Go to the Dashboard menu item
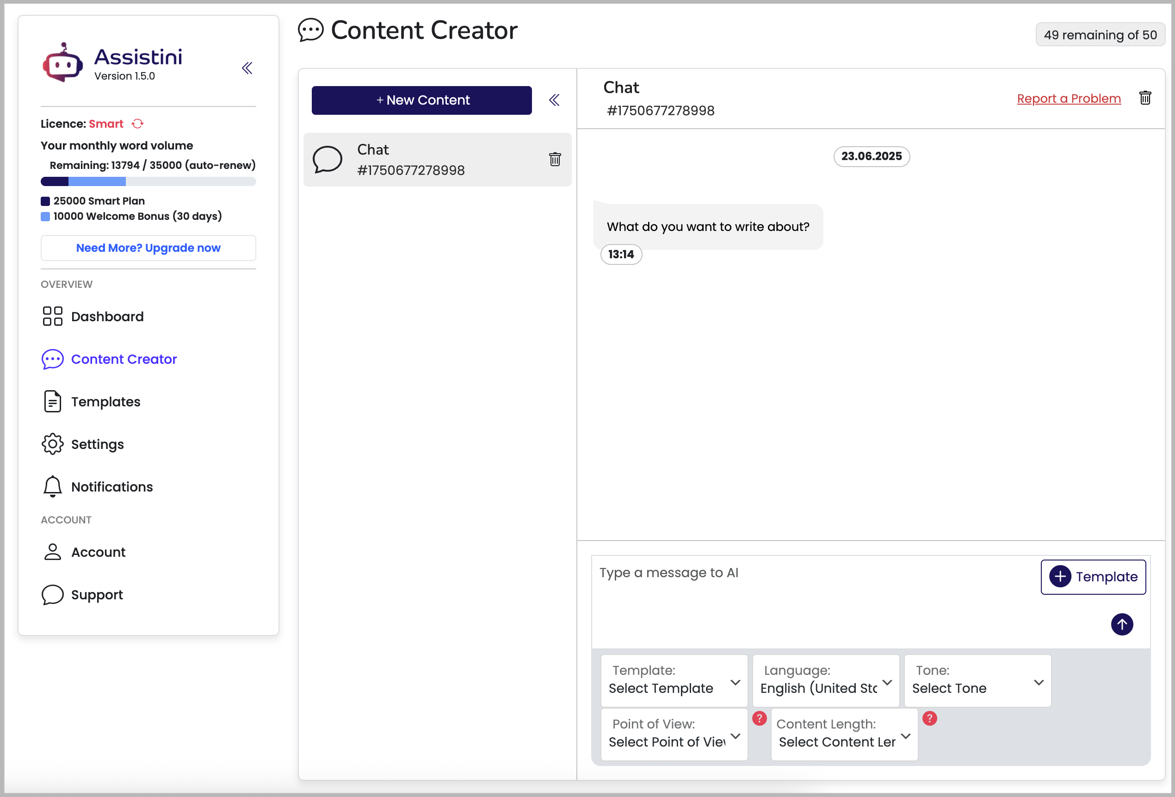Image resolution: width=1175 pixels, height=797 pixels. coord(107,317)
